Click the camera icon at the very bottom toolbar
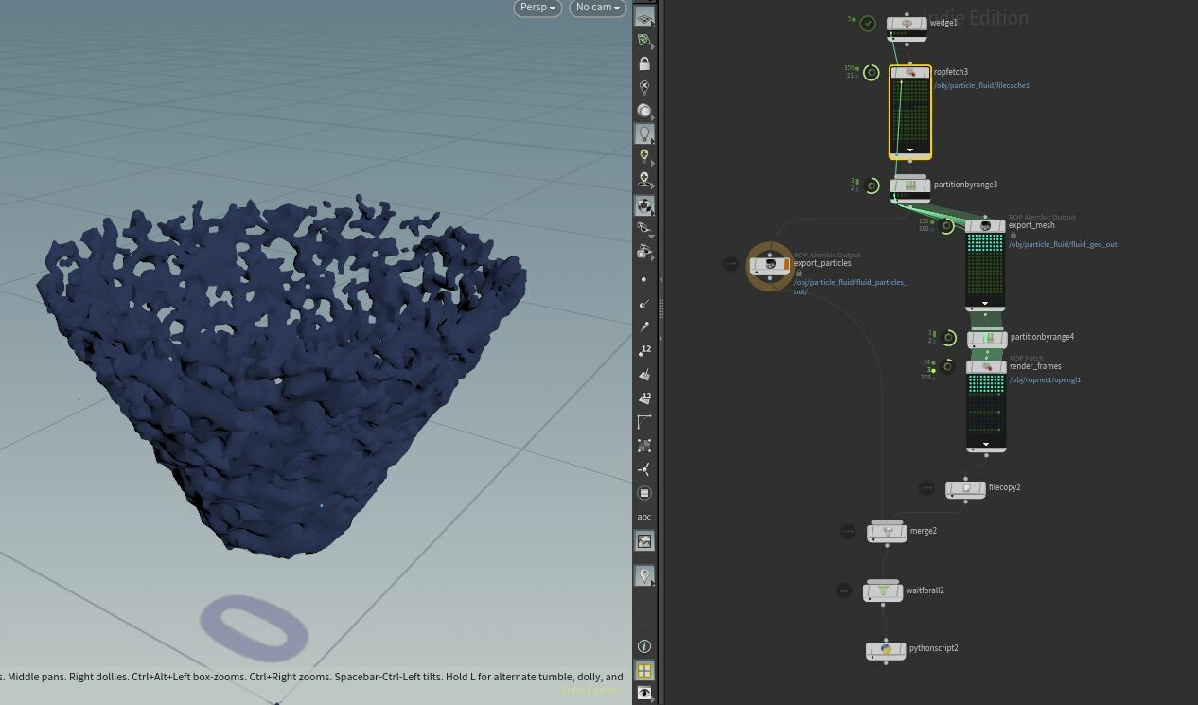The width and height of the screenshot is (1198, 705). pos(644,694)
